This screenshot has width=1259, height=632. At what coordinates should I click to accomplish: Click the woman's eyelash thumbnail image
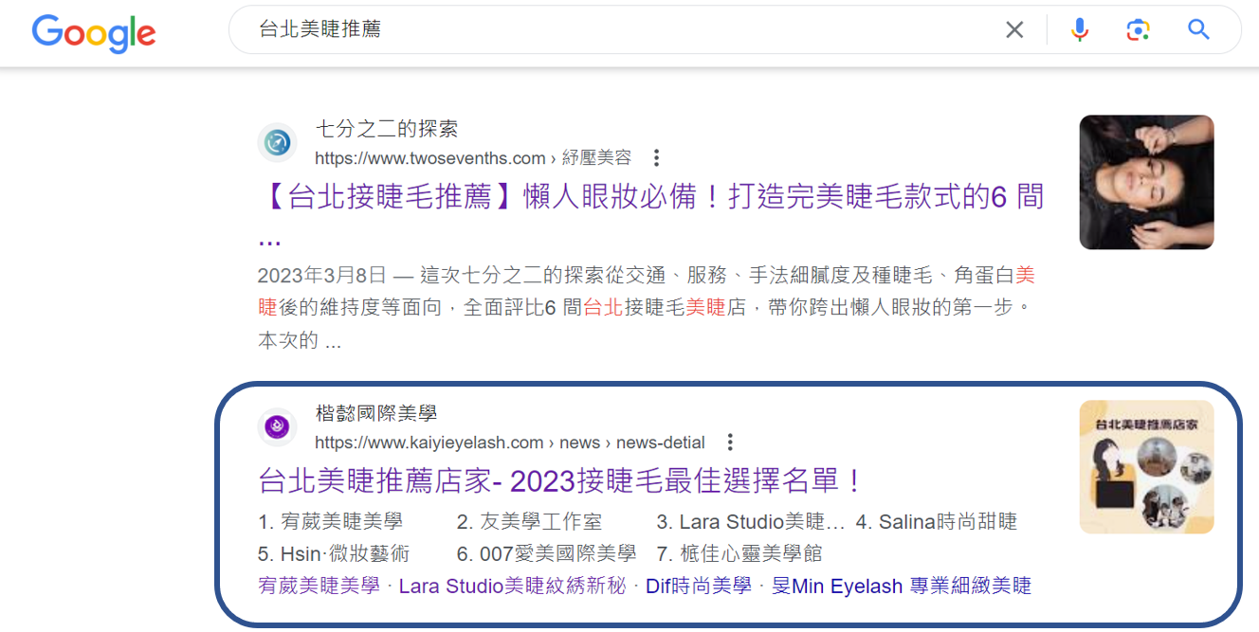(x=1146, y=182)
